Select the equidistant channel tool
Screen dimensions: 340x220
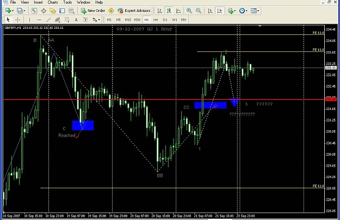tap(58, 20)
